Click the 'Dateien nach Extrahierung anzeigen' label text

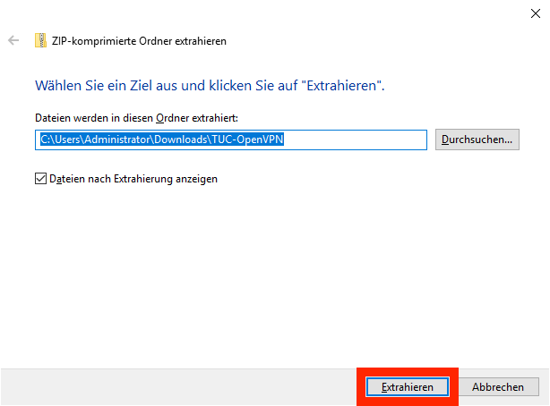pos(133,179)
